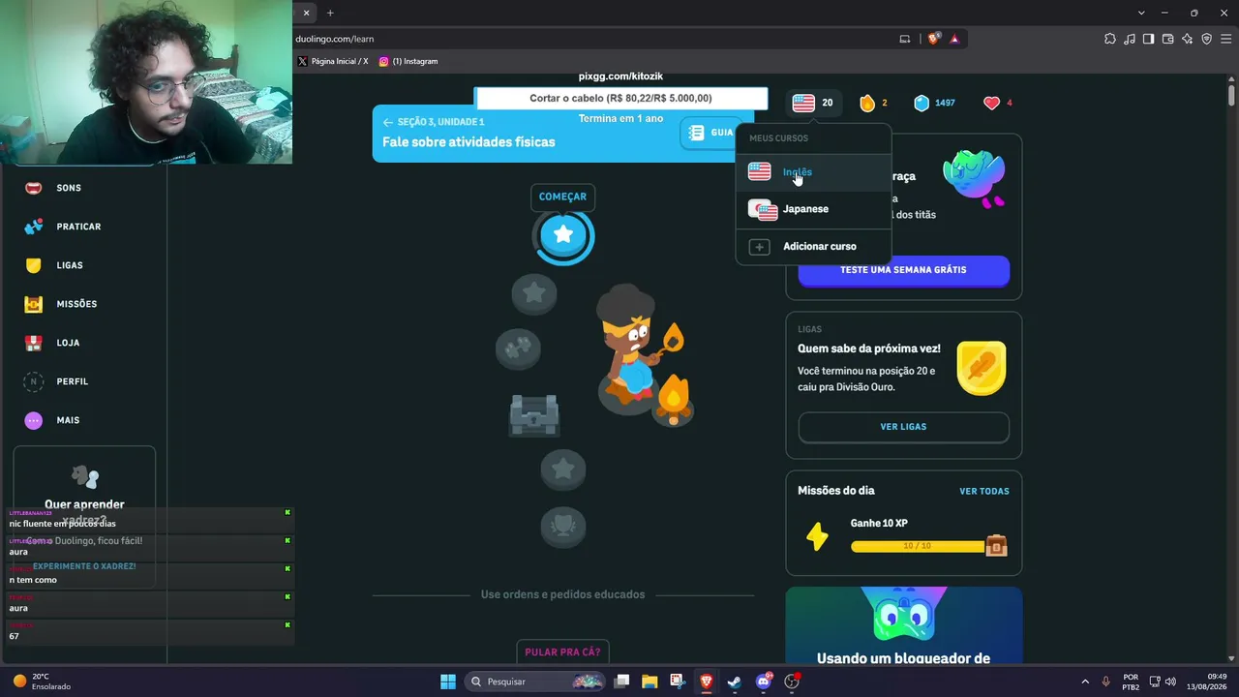Viewport: 1239px width, 697px height.
Task: Click the Brave Rewards triangle icon
Action: pos(954,39)
